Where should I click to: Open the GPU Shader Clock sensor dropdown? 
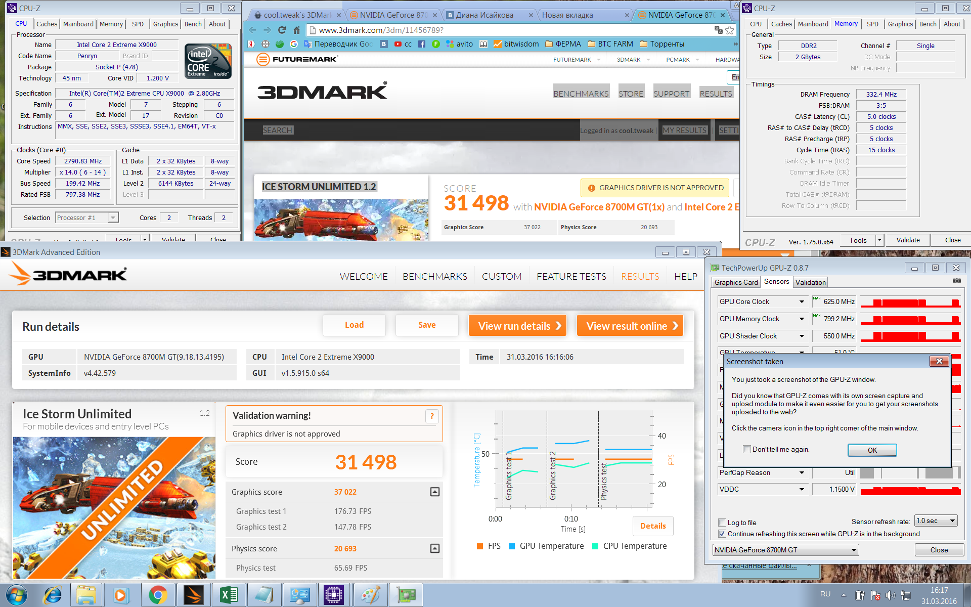[802, 336]
